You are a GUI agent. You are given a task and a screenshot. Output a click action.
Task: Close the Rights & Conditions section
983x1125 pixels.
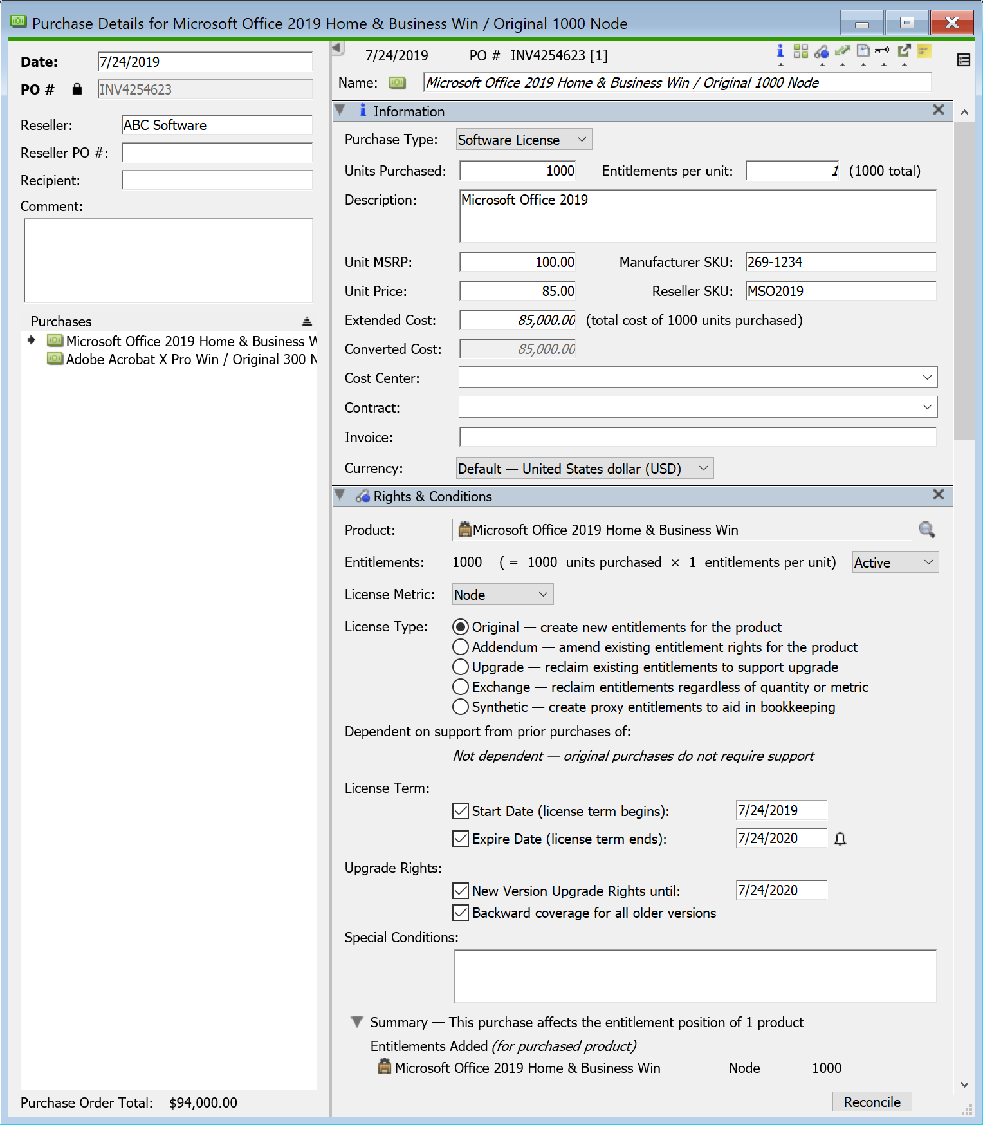pos(939,494)
